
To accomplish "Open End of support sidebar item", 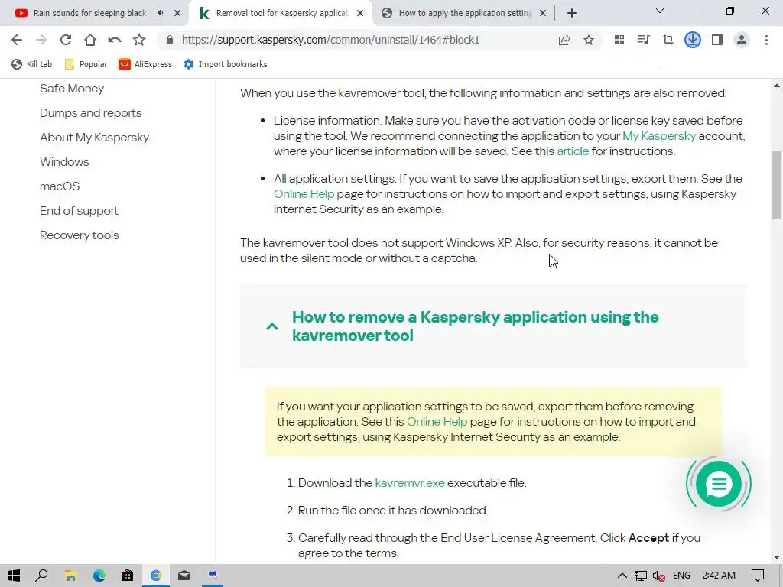I will [79, 211].
